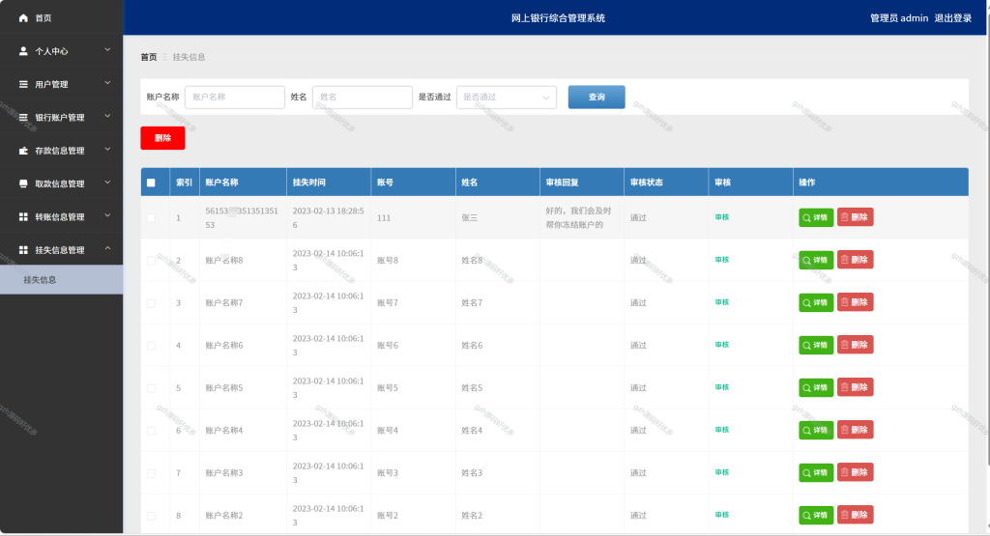The image size is (990, 536).
Task: Expand 用户管理 chevron
Action: (107, 83)
